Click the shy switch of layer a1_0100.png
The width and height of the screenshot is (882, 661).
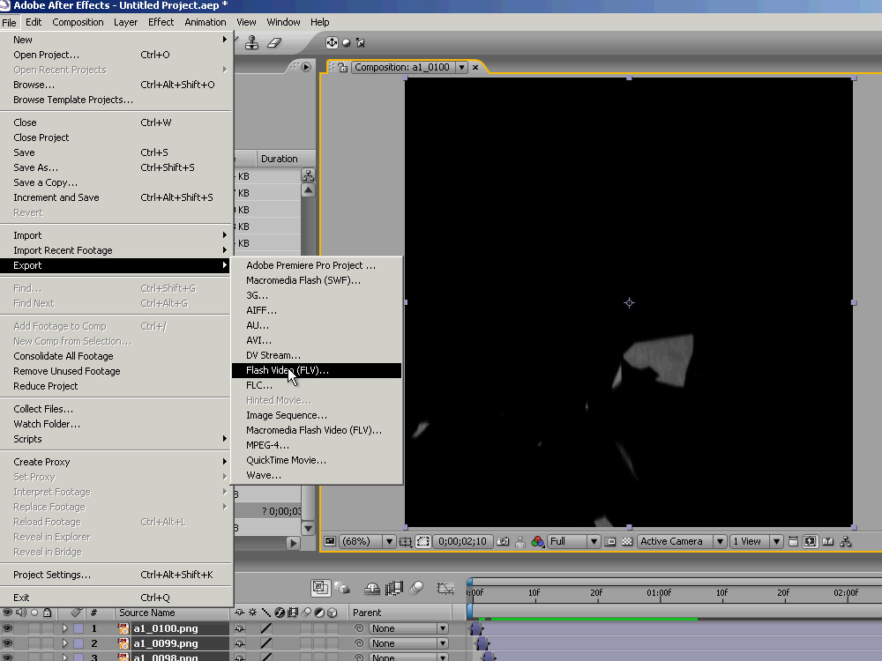(x=240, y=628)
